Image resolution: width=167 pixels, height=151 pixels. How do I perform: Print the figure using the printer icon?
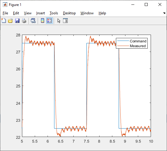[x=24, y=21]
